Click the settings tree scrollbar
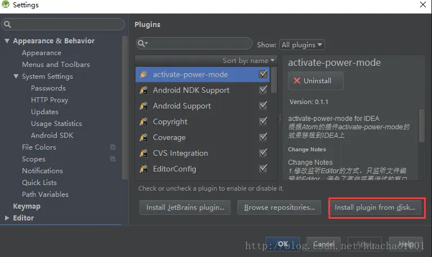The height and width of the screenshot is (257, 432). tap(125, 107)
